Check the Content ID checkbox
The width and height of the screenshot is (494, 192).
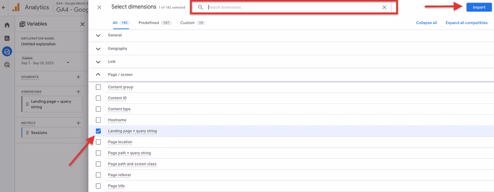[98, 98]
